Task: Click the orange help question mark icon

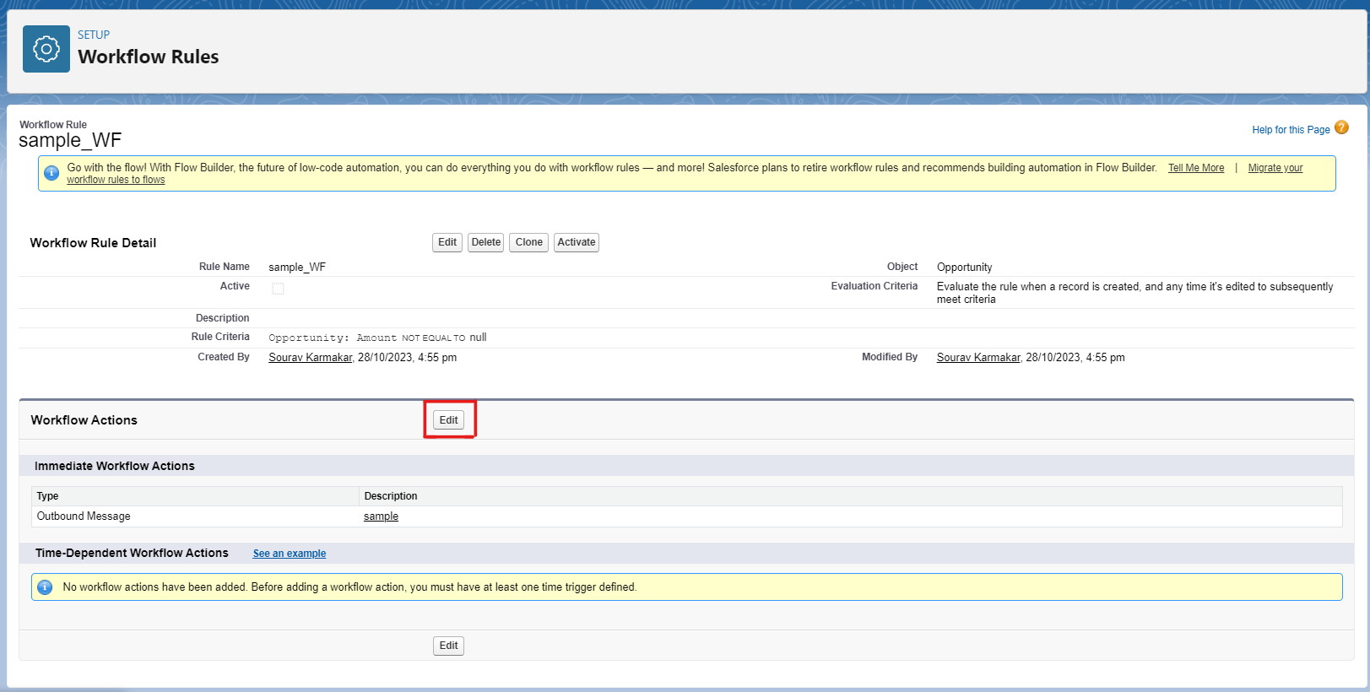Action: click(x=1341, y=127)
